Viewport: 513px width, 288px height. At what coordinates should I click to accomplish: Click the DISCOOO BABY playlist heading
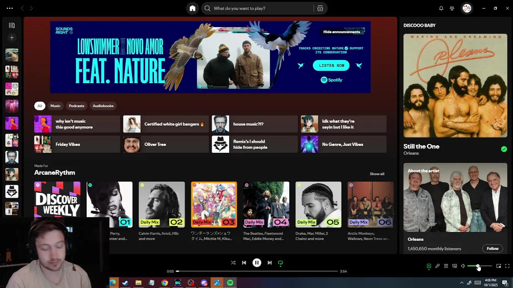pos(420,25)
